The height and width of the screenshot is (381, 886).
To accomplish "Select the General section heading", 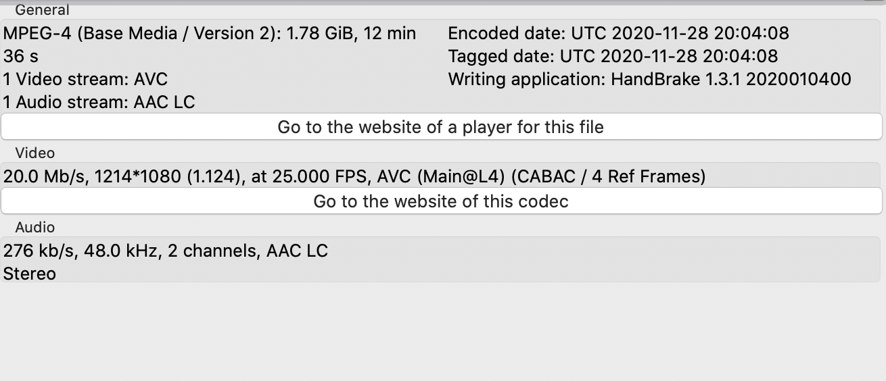I will (42, 10).
